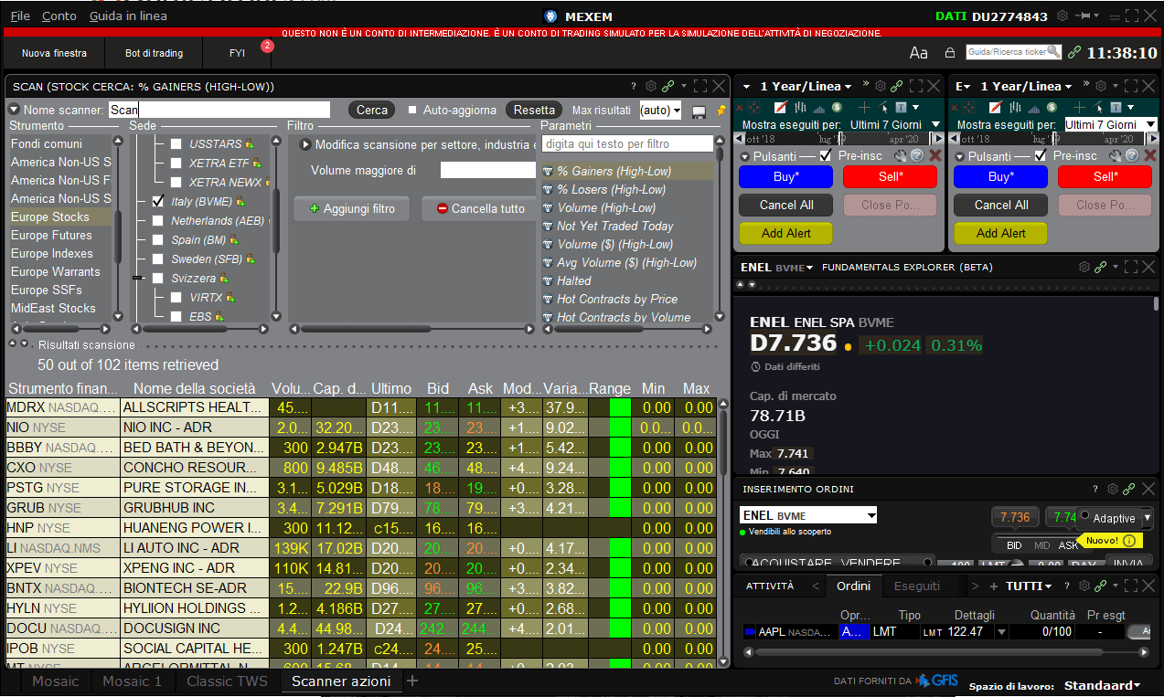
Task: Check the Sweden (SFB) checkbox
Action: click(x=157, y=259)
